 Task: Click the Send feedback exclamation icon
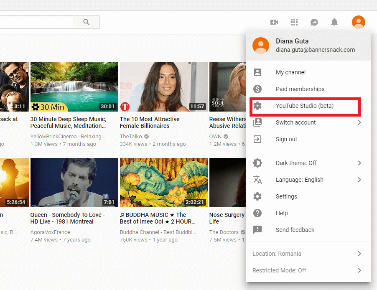[257, 230]
